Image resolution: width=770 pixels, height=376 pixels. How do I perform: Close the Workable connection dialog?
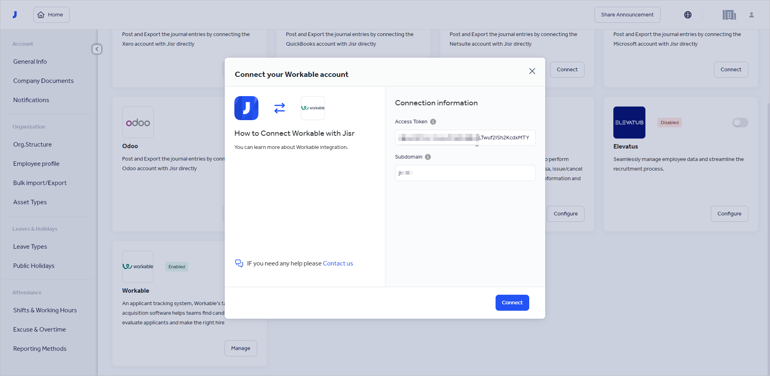coord(532,71)
